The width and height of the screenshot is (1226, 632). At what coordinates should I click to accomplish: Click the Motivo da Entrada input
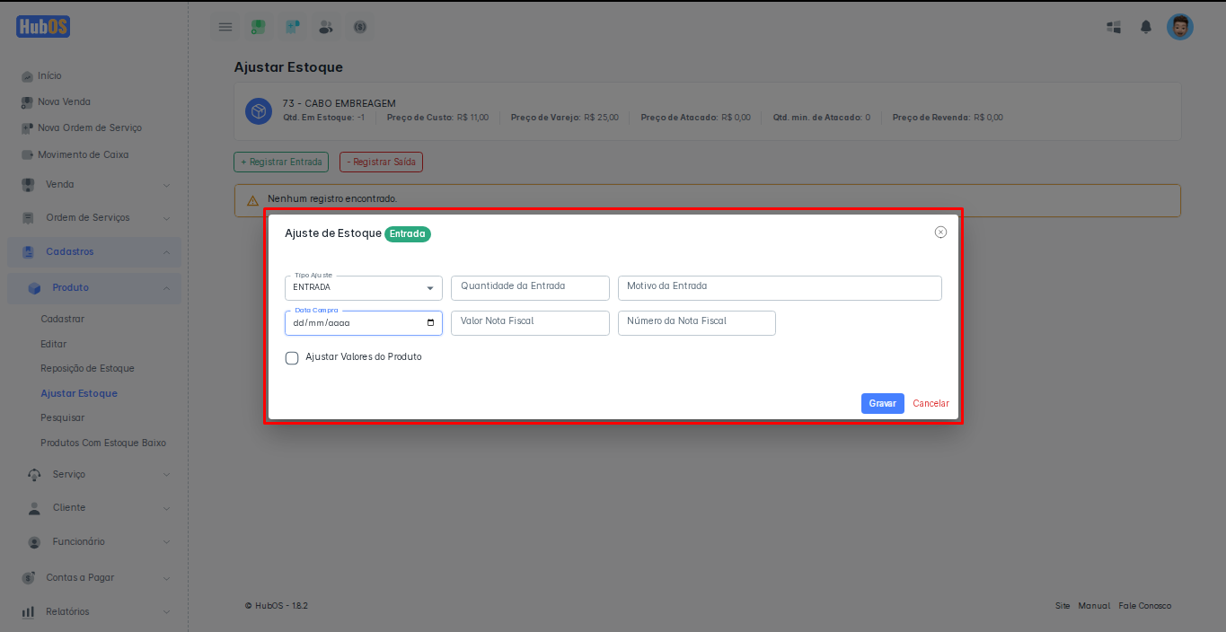pyautogui.click(x=779, y=288)
